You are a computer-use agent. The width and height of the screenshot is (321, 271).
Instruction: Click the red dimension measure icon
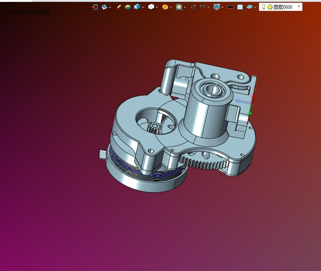point(203,7)
